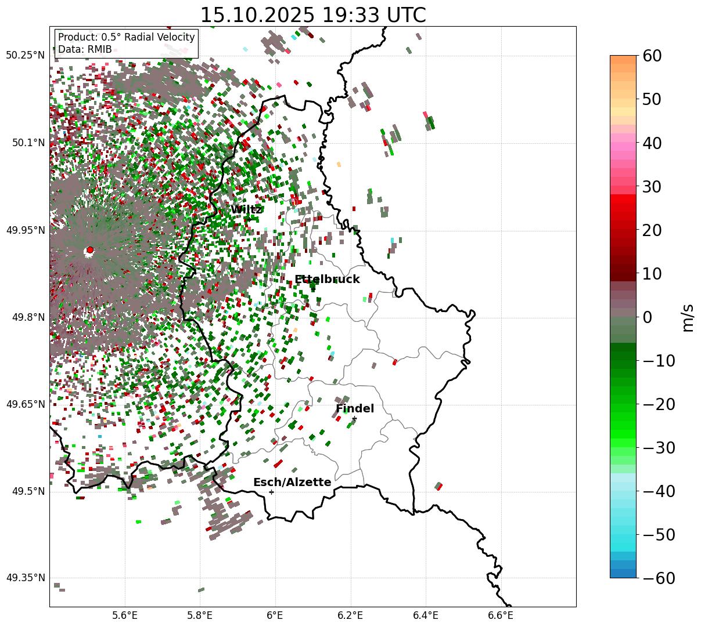The width and height of the screenshot is (701, 627).
Task: Pick the orange band atop the colorbar
Action: pyautogui.click(x=623, y=60)
